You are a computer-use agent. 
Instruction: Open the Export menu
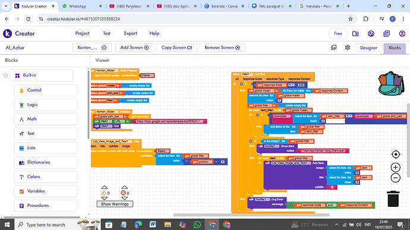click(x=130, y=33)
